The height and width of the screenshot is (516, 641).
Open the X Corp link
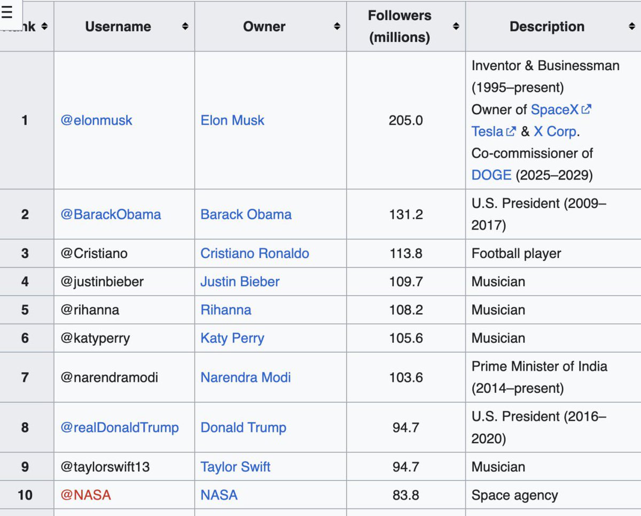point(556,131)
